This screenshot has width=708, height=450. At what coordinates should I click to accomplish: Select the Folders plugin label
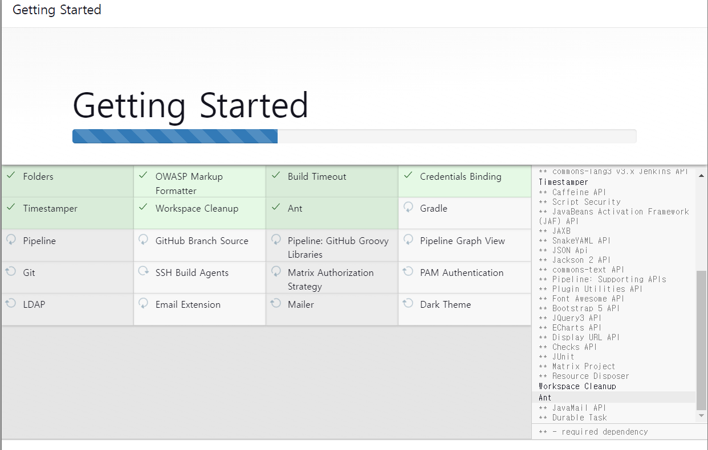(38, 176)
